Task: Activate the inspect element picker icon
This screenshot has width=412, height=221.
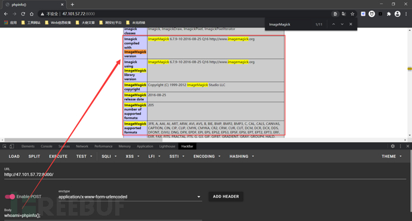Action: pos(4,146)
